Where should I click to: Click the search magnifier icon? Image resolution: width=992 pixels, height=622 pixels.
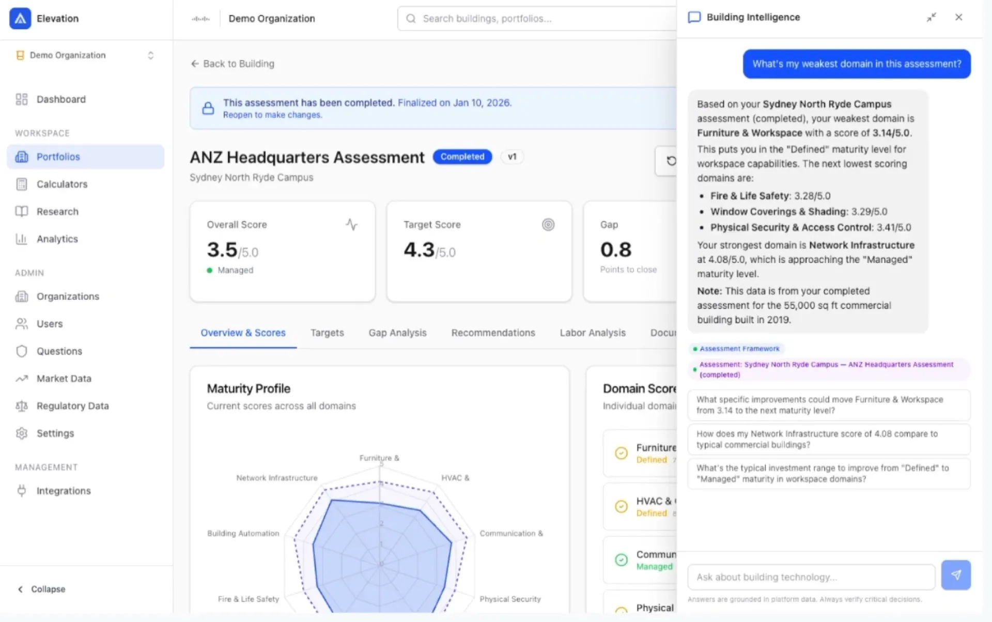tap(410, 19)
